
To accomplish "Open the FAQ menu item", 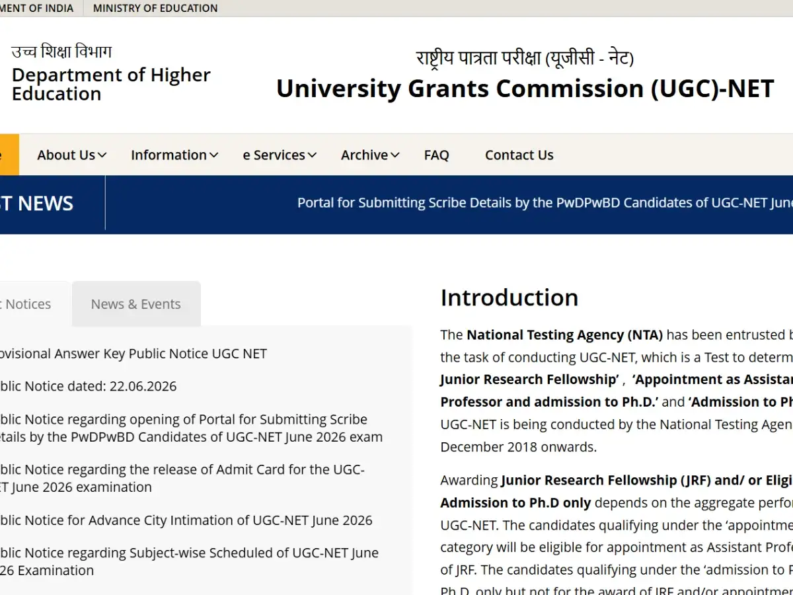I will [436, 155].
